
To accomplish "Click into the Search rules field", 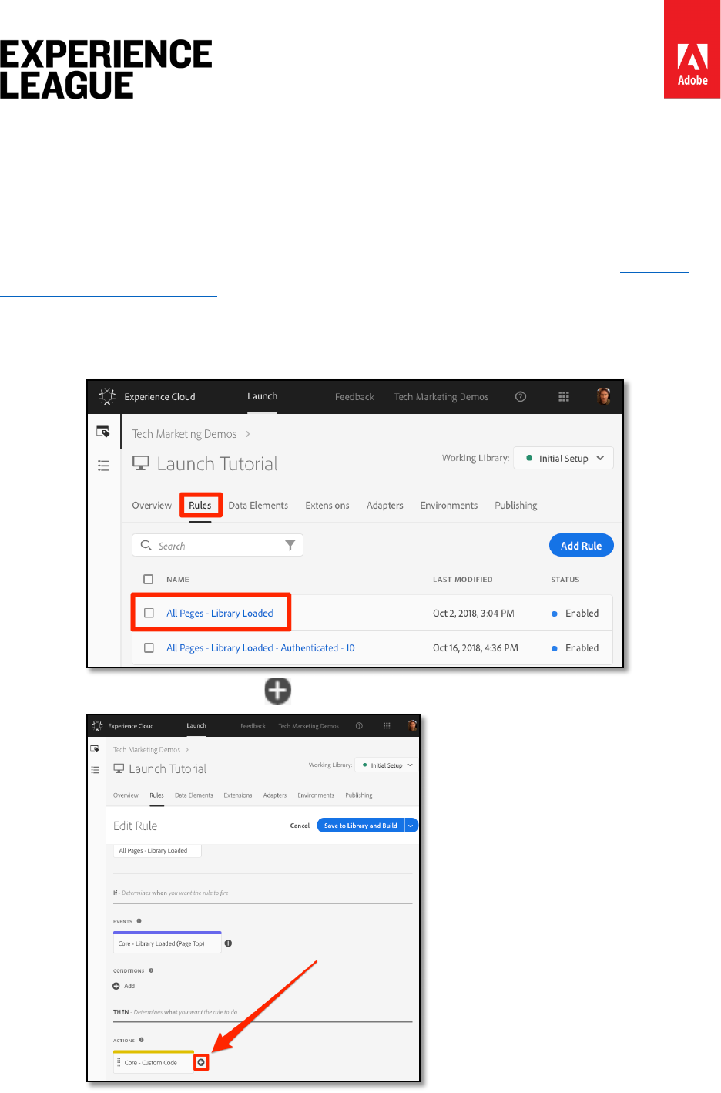I will coord(204,545).
